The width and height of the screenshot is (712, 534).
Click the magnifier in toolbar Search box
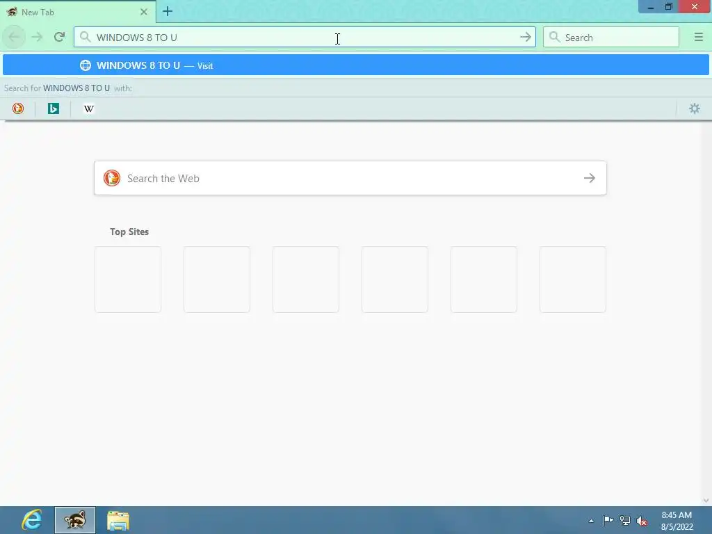pos(554,38)
